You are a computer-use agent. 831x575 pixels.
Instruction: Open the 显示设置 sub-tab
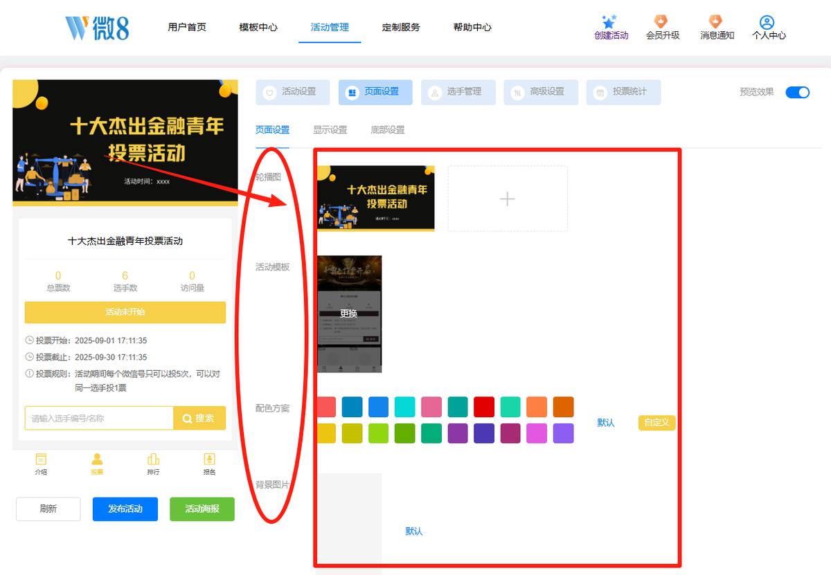330,129
